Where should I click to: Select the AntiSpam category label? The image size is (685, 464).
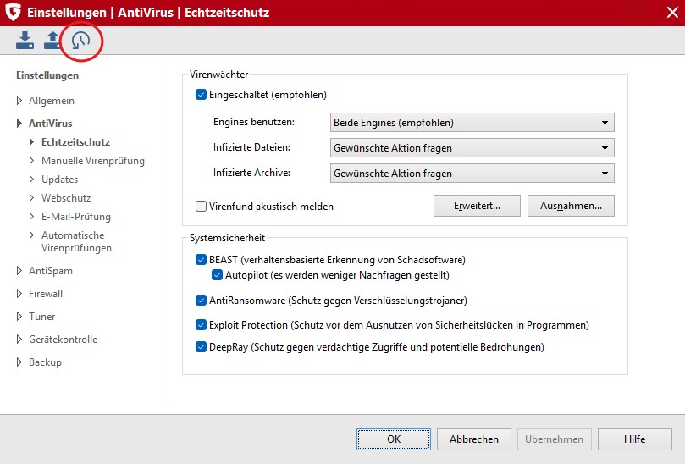tap(51, 271)
